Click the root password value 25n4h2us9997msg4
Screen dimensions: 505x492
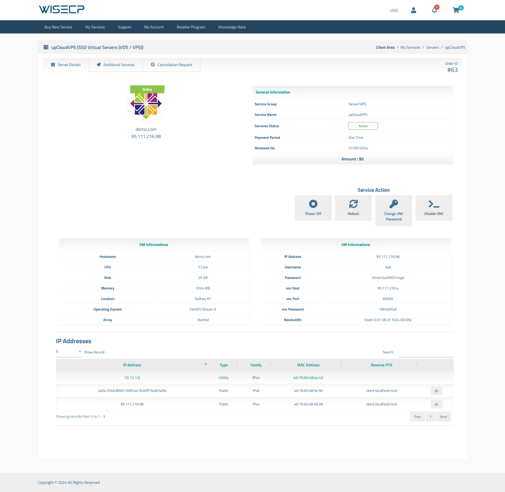[x=388, y=278]
